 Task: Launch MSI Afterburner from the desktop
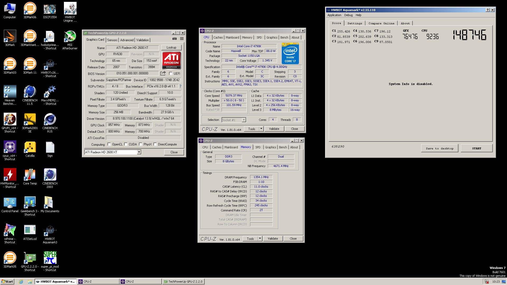[70, 40]
